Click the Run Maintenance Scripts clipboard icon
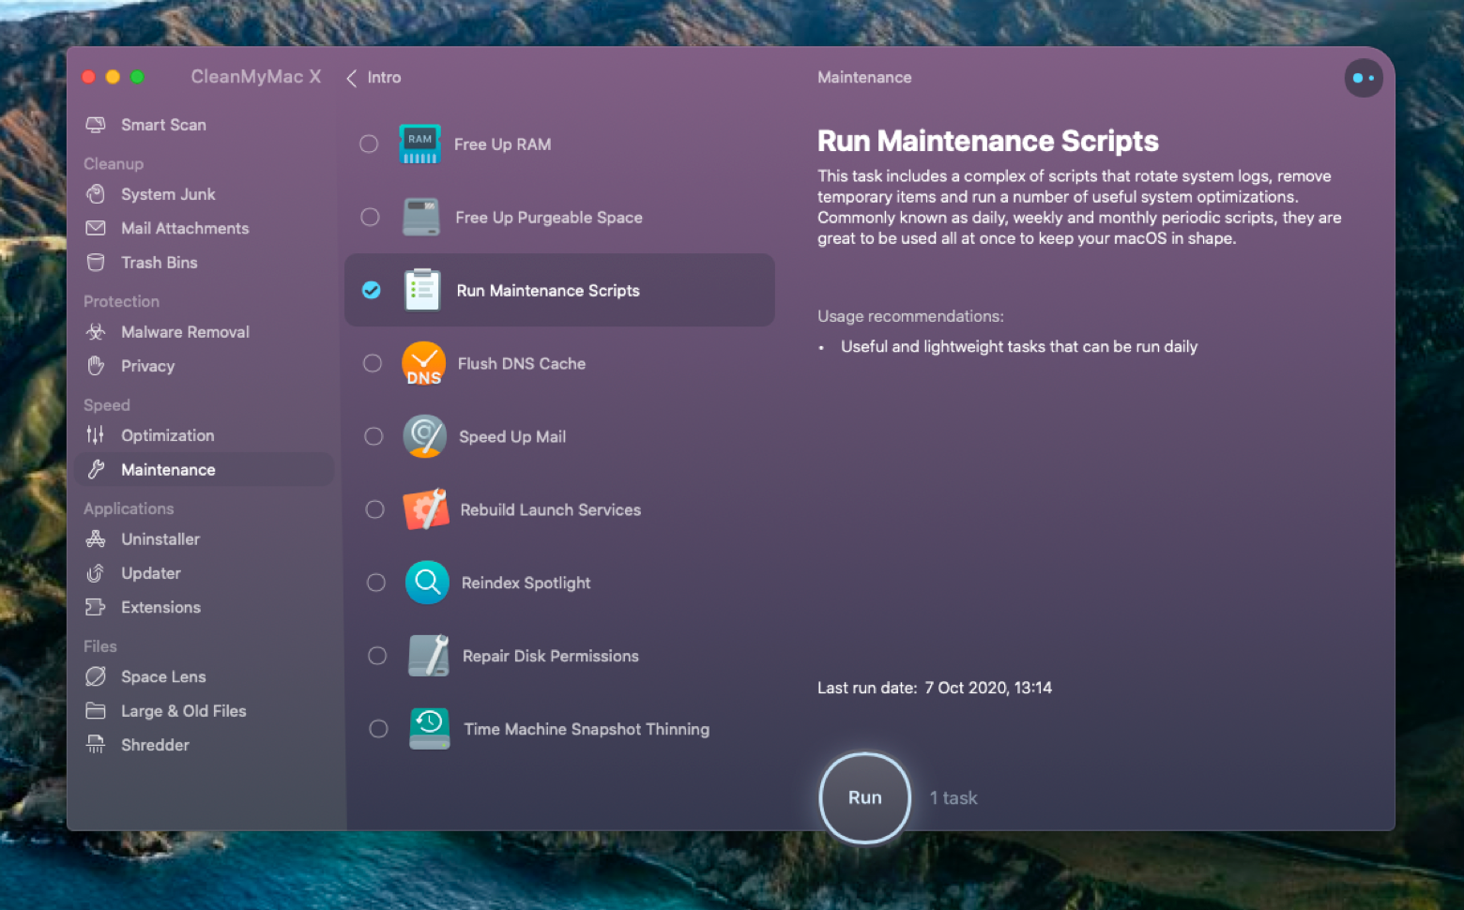The height and width of the screenshot is (910, 1464). (422, 290)
